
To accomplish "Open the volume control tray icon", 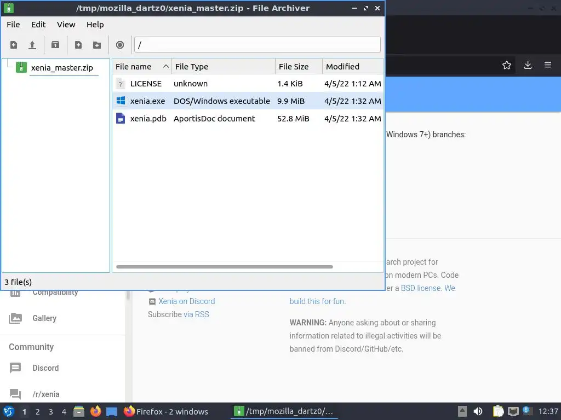I will 478,411.
